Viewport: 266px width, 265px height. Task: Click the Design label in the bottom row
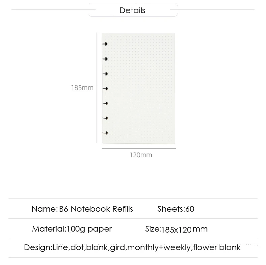[x=37, y=247]
